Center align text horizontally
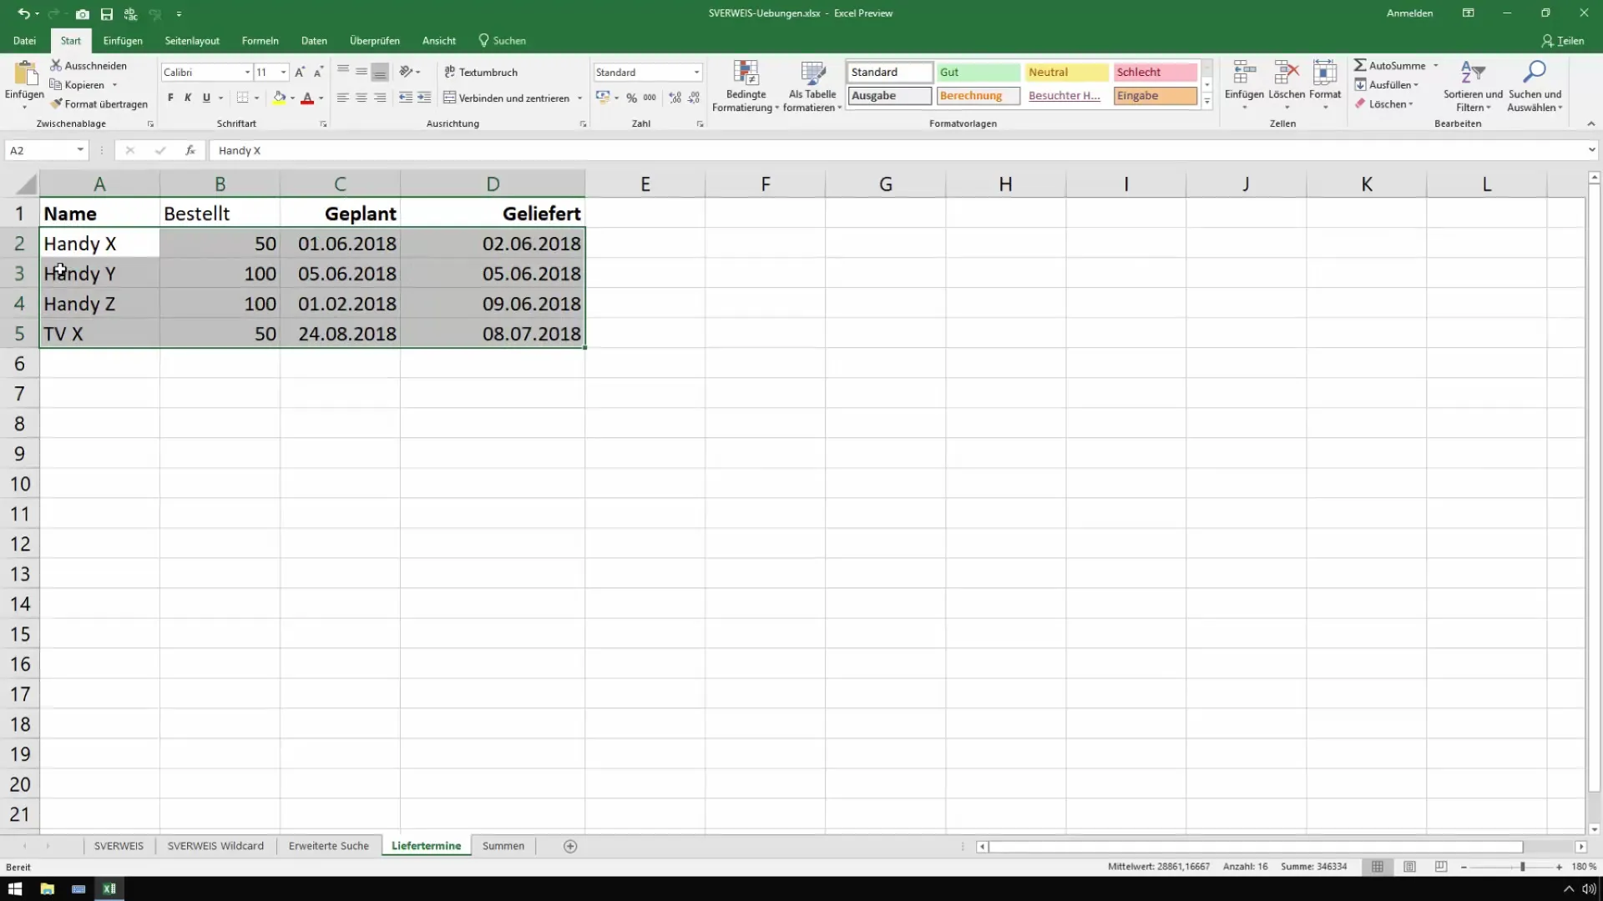This screenshot has width=1603, height=901. [362, 98]
